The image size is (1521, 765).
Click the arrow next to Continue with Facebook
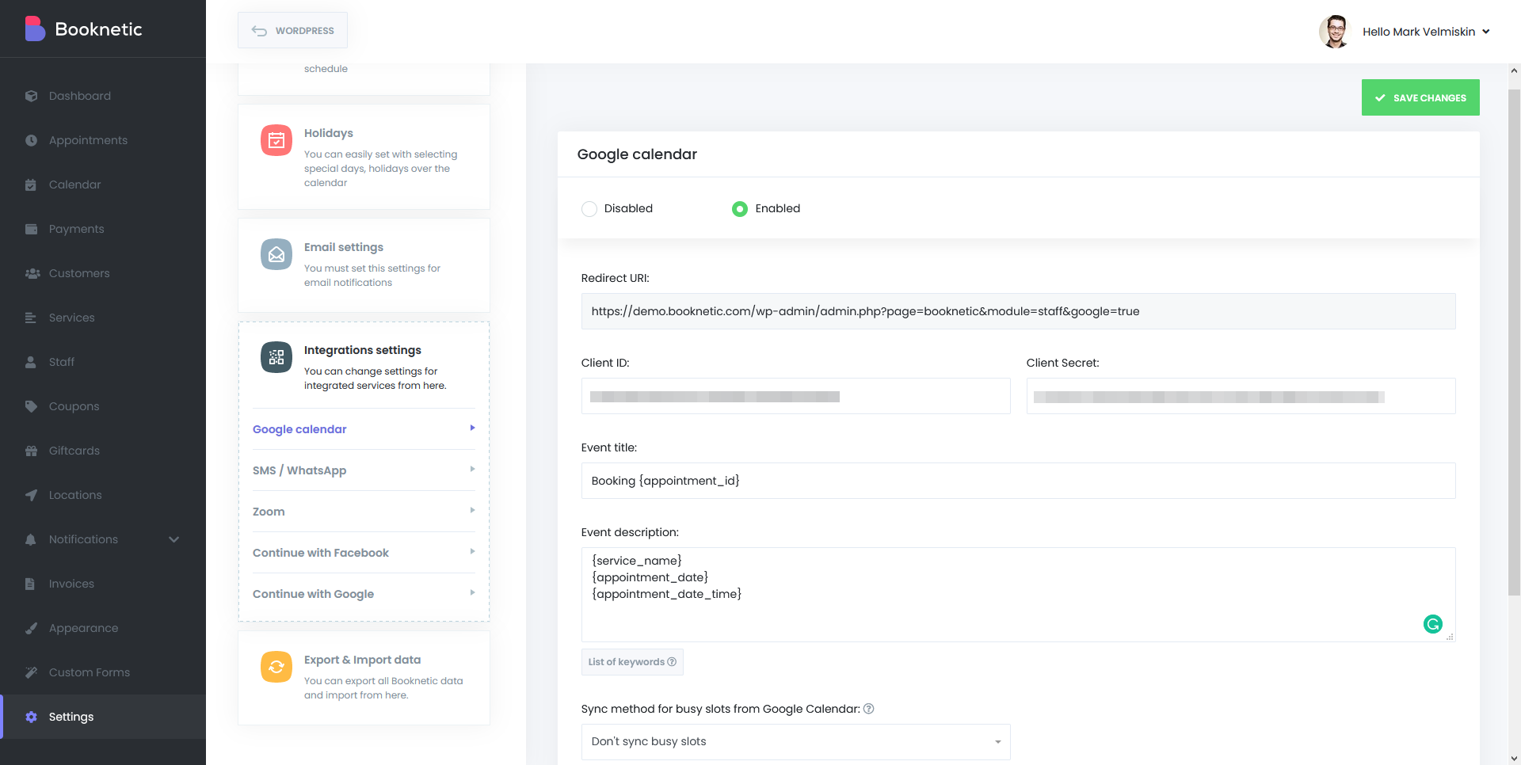coord(472,551)
